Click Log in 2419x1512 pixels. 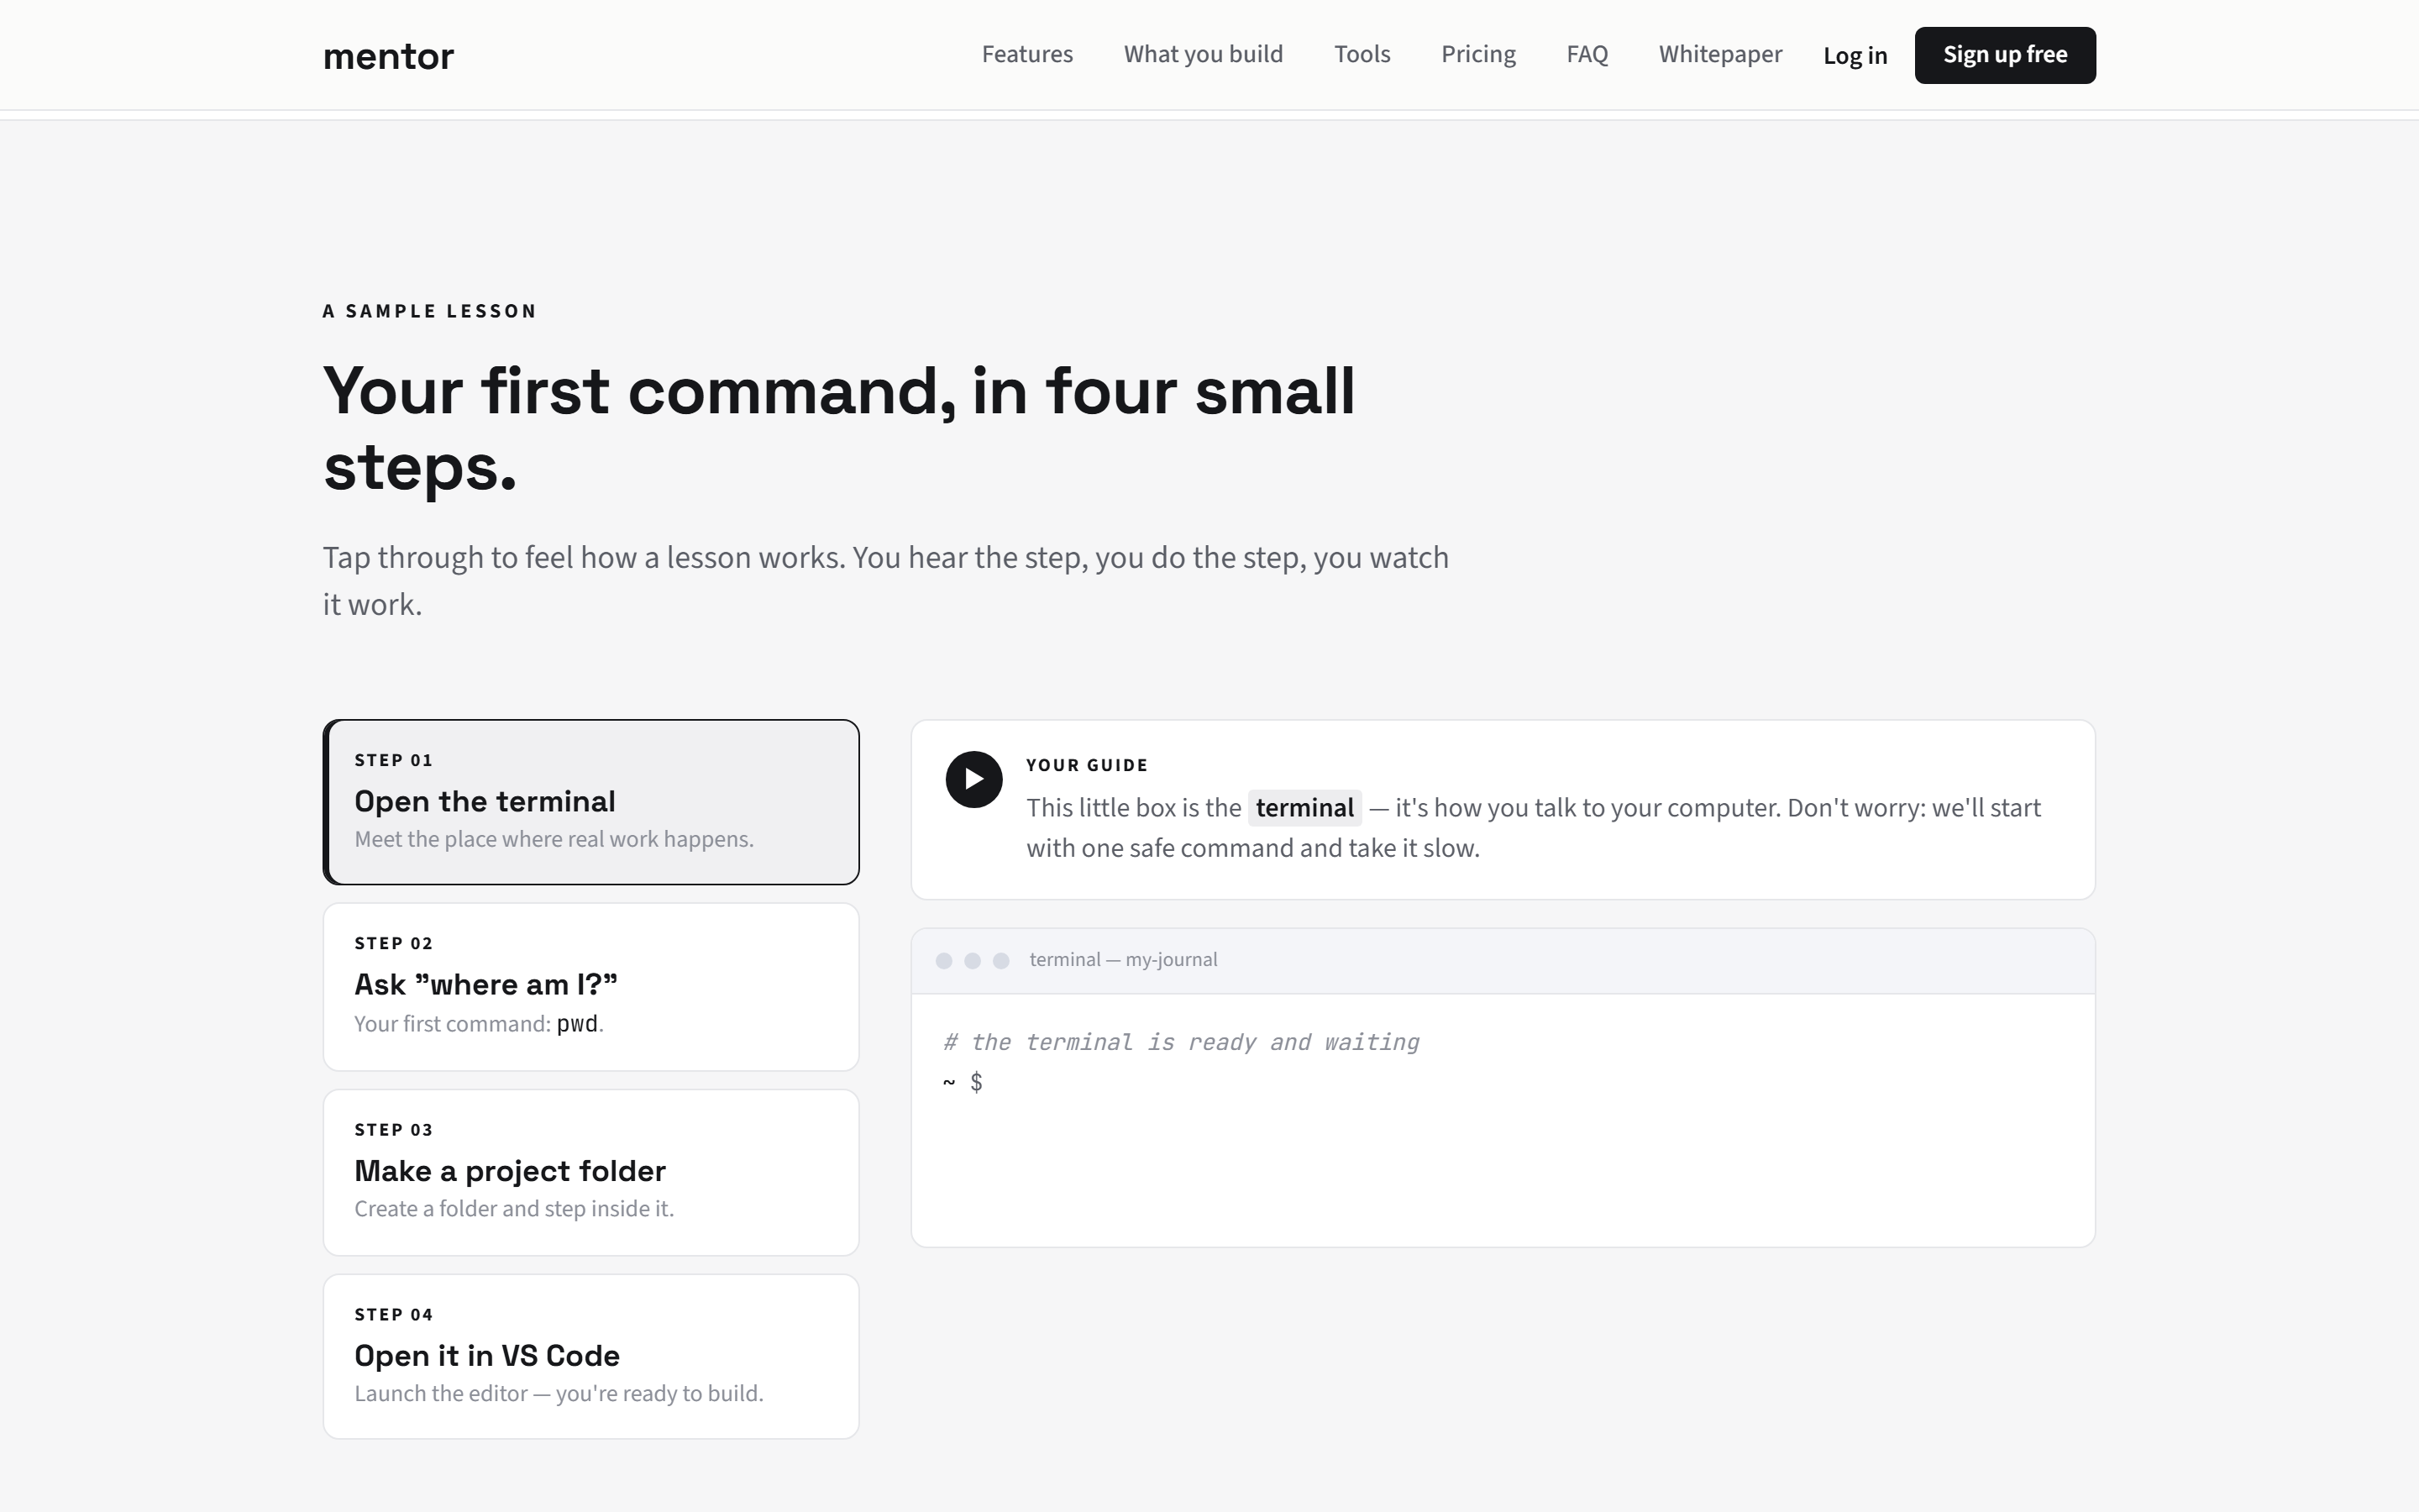point(1855,55)
